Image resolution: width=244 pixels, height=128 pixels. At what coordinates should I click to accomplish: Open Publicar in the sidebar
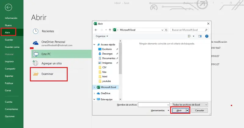9,83
